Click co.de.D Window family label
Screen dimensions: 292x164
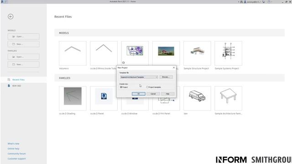click(x=129, y=113)
